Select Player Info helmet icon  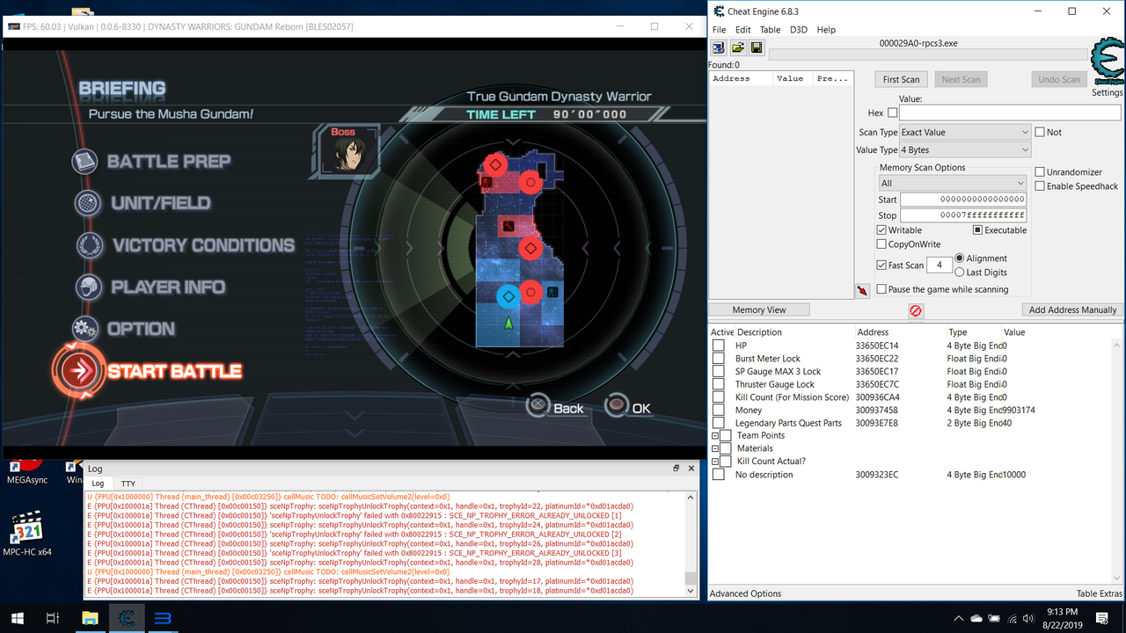[89, 287]
